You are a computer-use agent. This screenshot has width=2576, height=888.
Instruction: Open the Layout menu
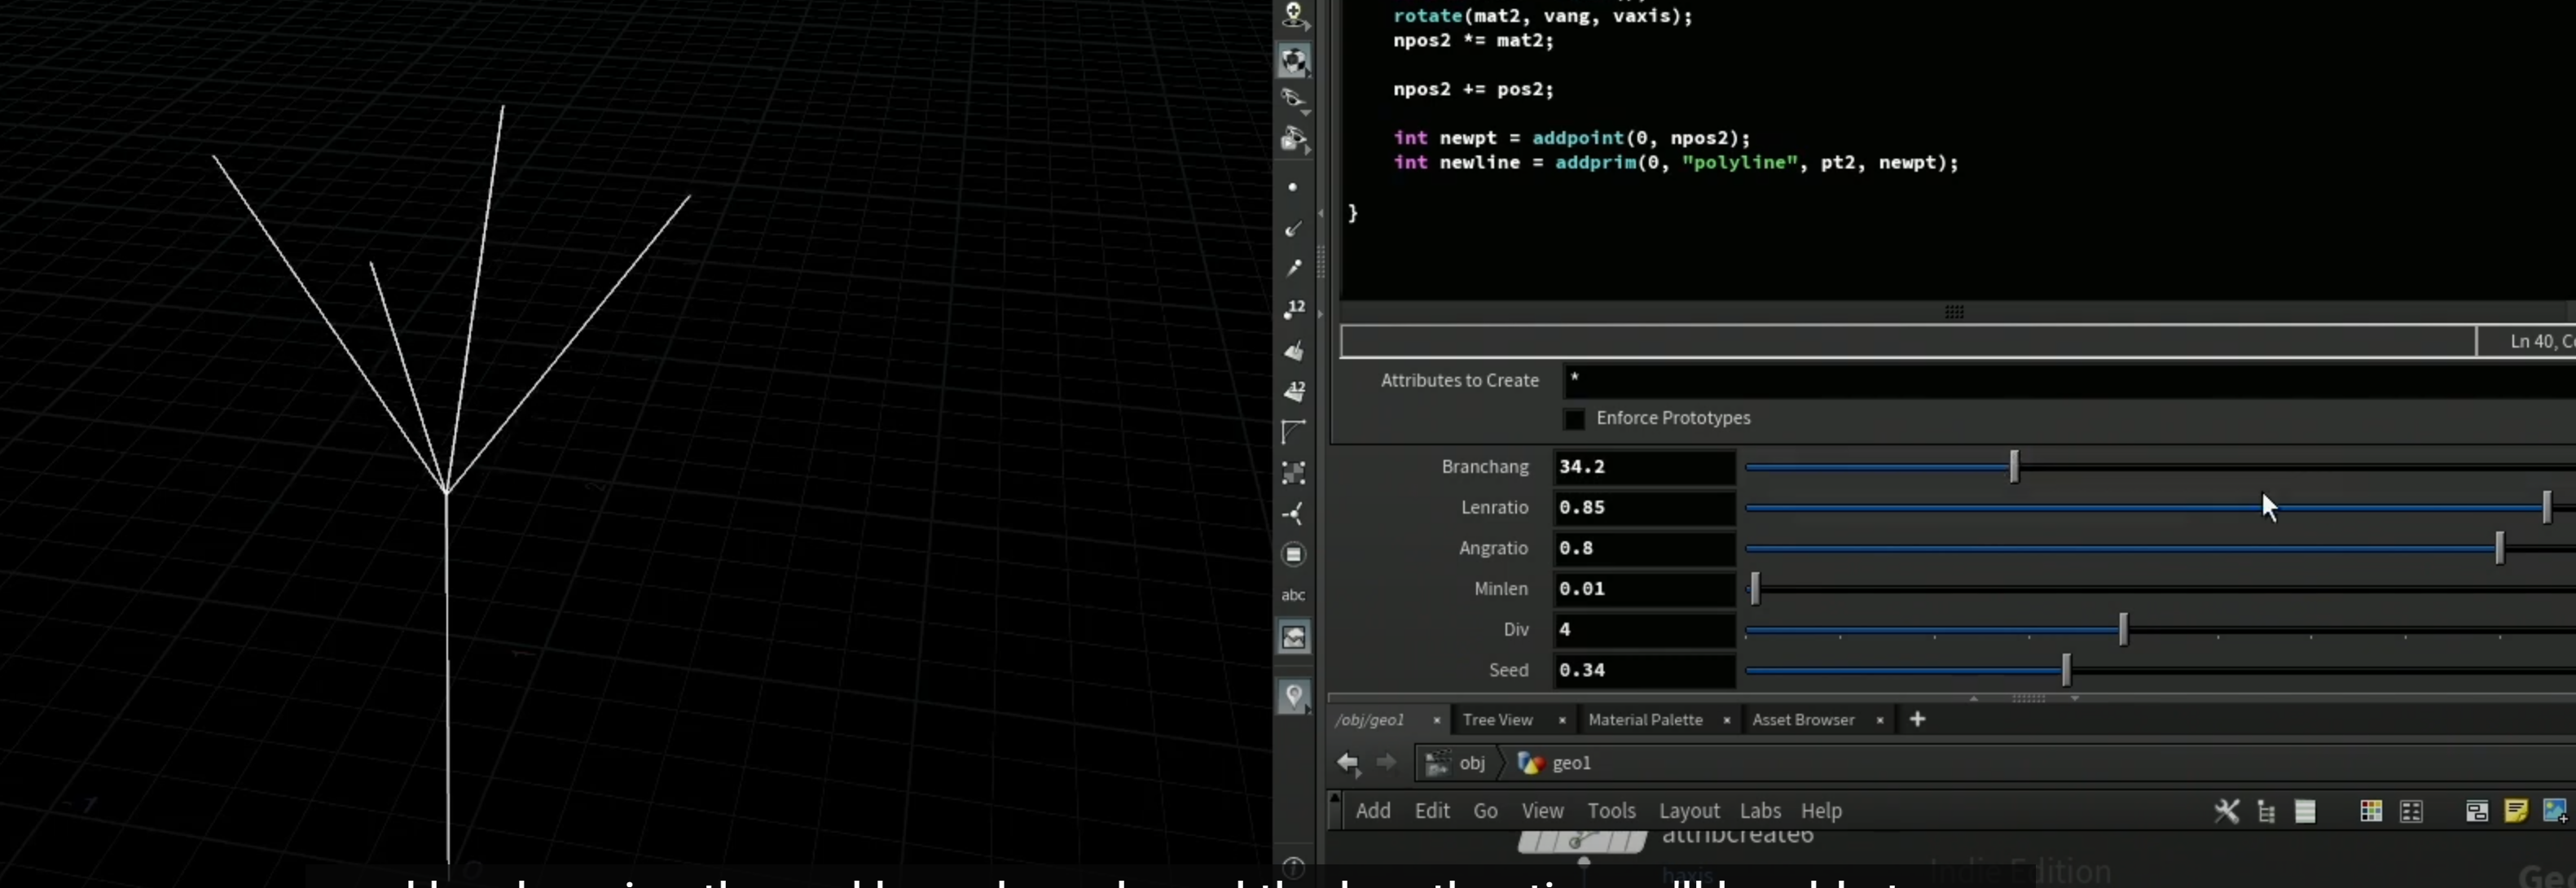[x=1689, y=811]
